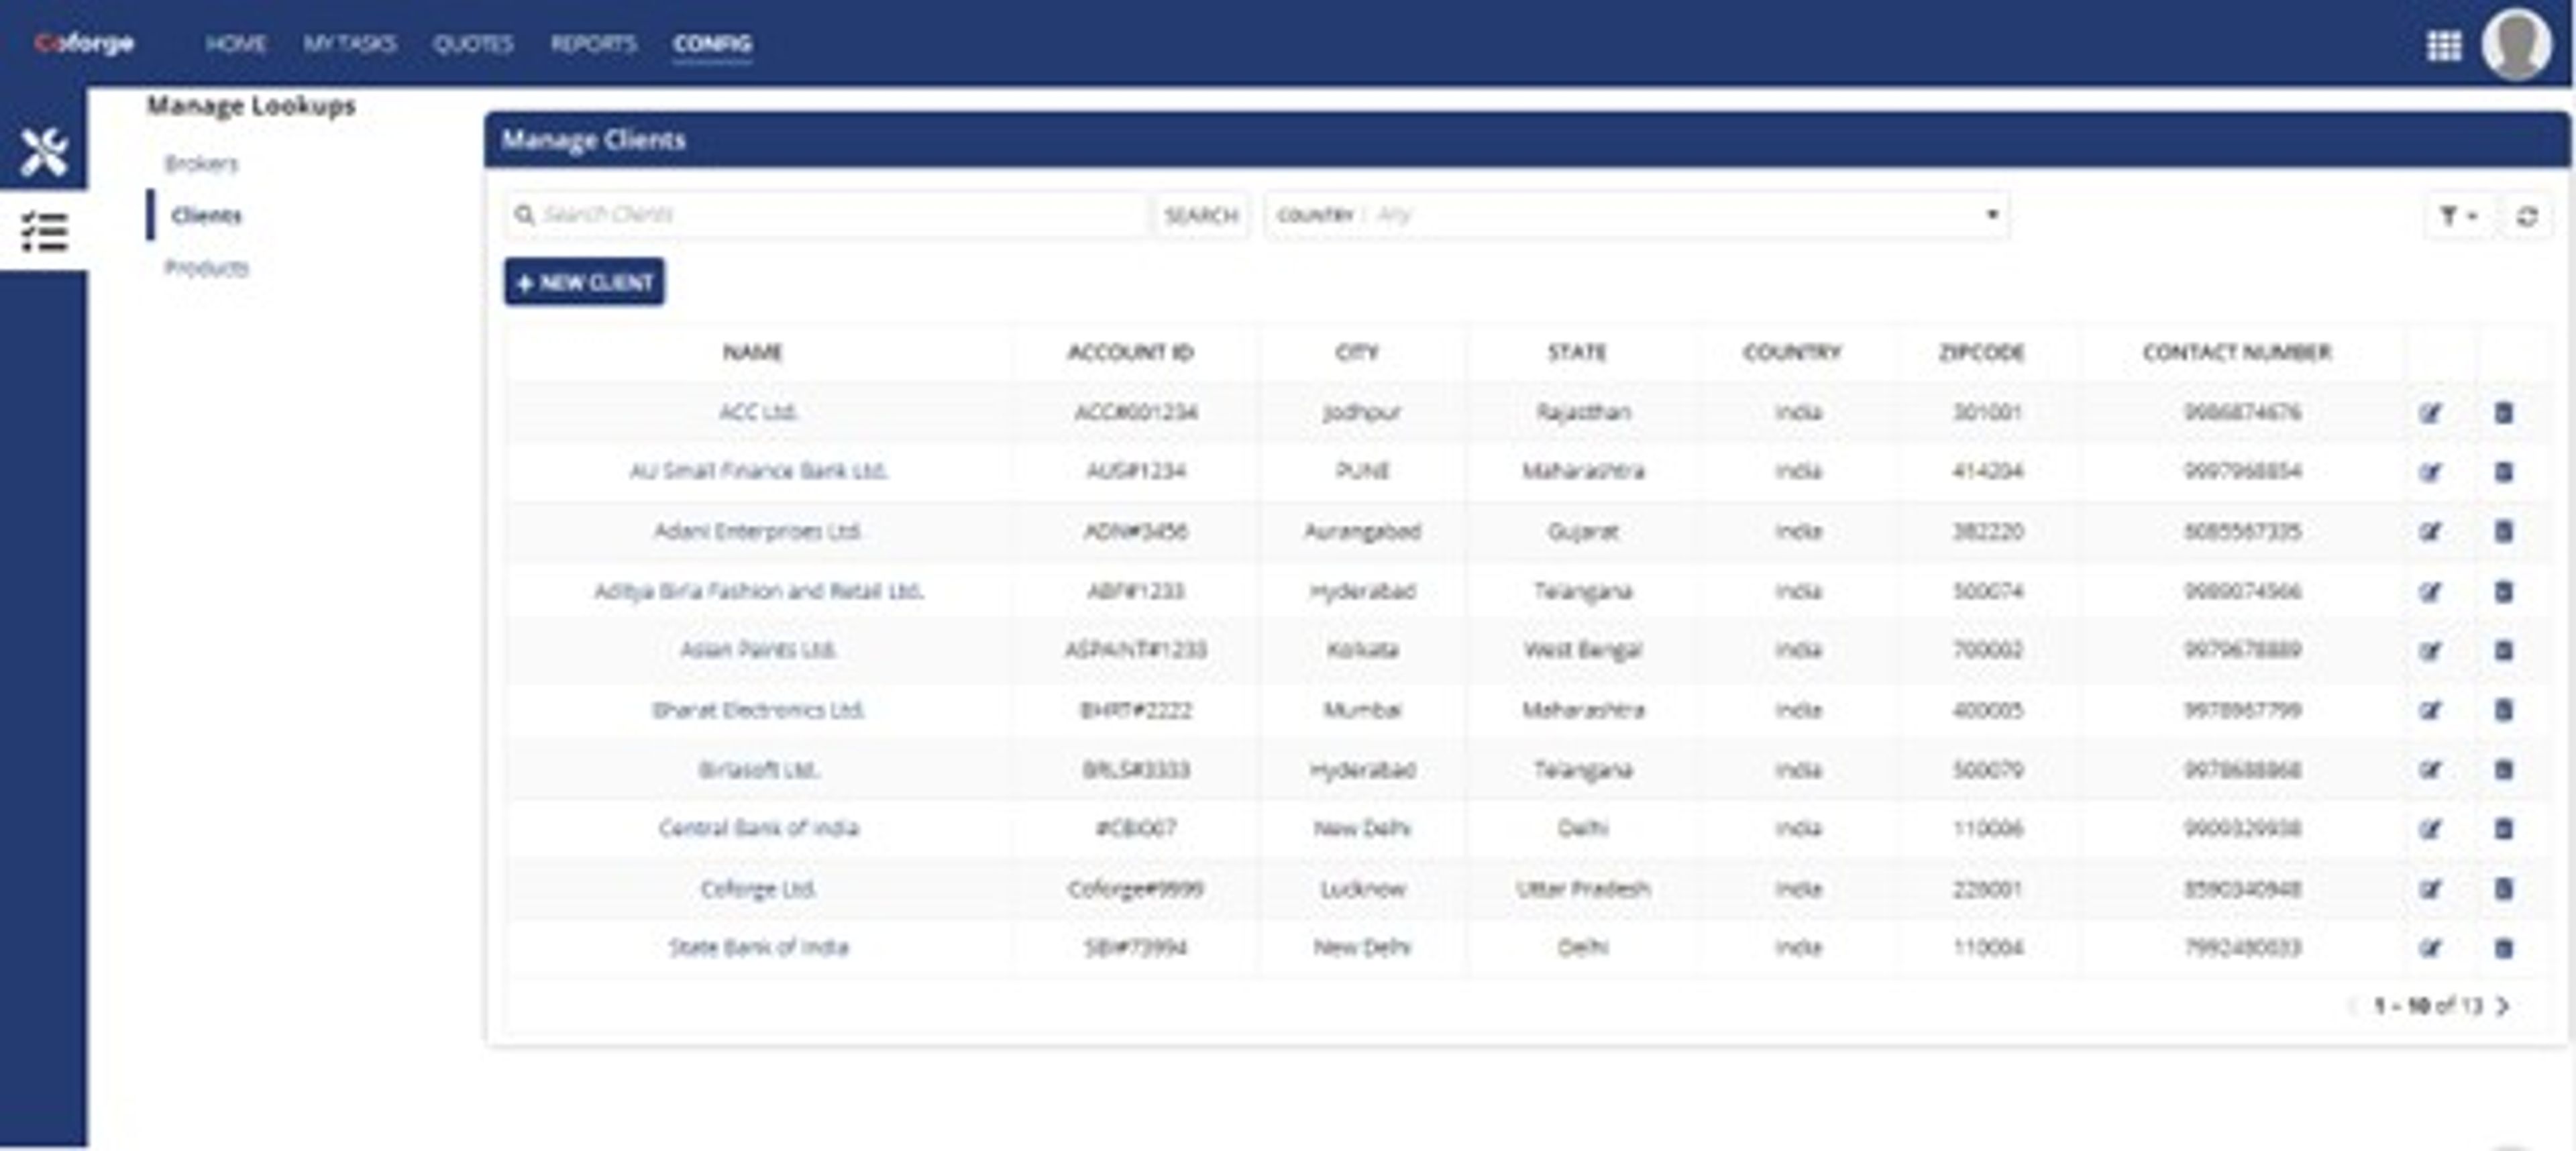The image size is (2576, 1151).
Task: Edit the Adani Enterprises Ltd. row
Action: point(2430,531)
